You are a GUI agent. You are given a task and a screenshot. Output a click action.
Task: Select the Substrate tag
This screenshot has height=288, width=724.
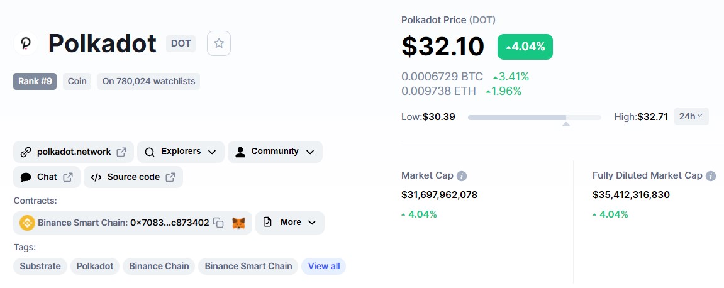click(40, 266)
